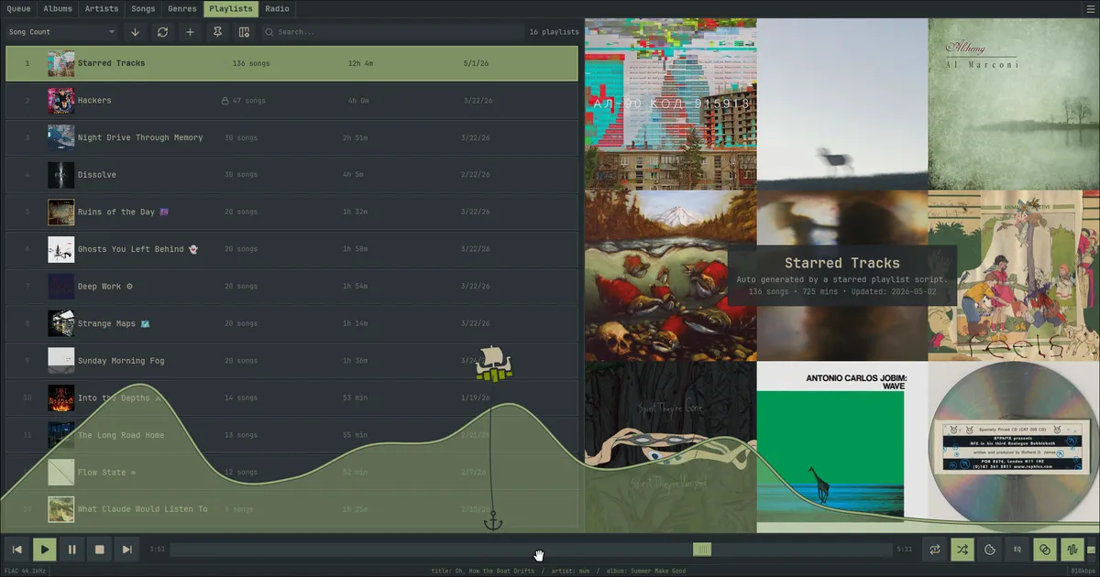
Task: Switch to the Albums tab
Action: point(58,8)
